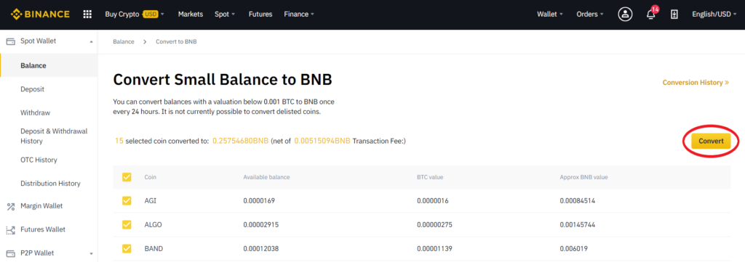Click the app download icon in header
Screen dimensions: 745x262
[x=674, y=15]
